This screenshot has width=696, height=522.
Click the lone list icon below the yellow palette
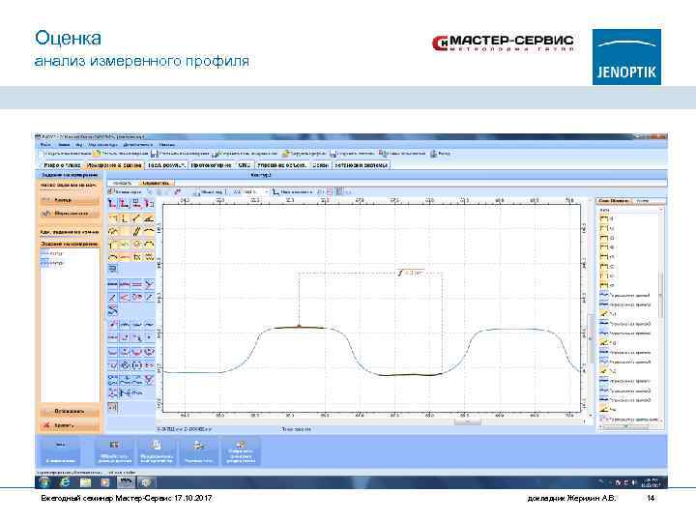[x=113, y=269]
